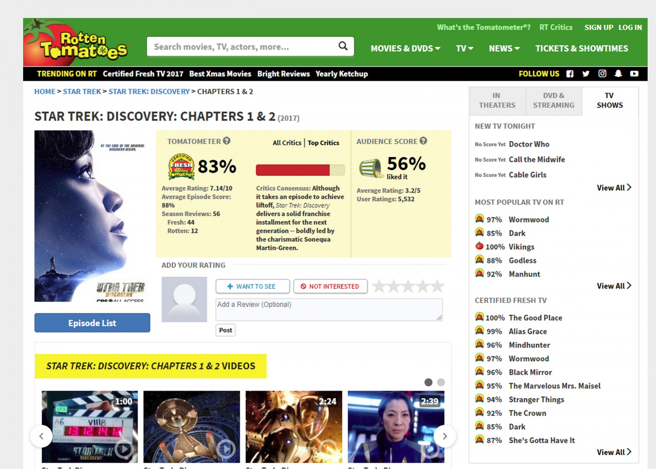Open the RT Critics link

pyautogui.click(x=556, y=27)
